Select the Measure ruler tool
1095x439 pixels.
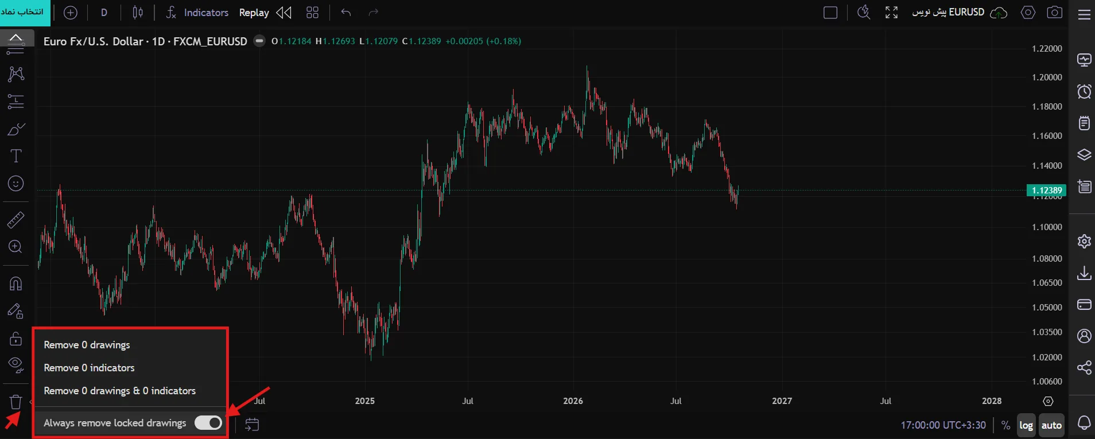pos(15,220)
